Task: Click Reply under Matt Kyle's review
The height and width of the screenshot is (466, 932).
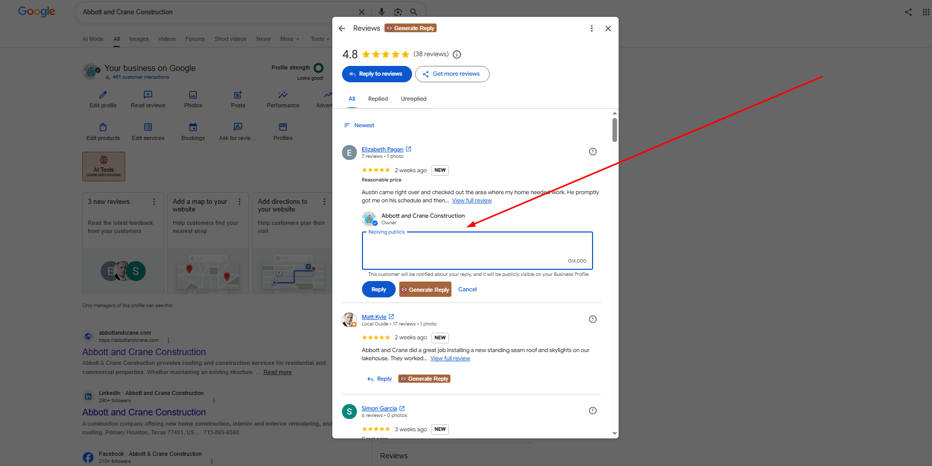Action: pyautogui.click(x=379, y=379)
